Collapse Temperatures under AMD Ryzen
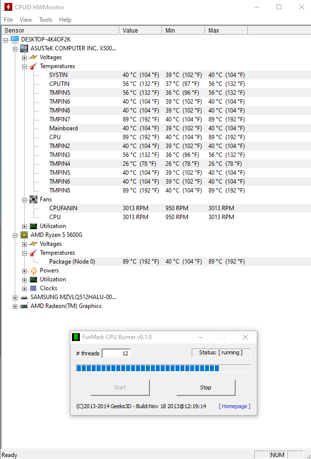Screen dimensions: 311x459 (x=25, y=253)
